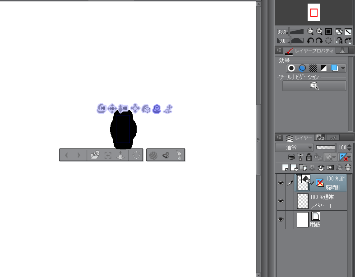The width and height of the screenshot is (355, 277).
Task: Click the fit to navigator diagonal arrow icon
Action: pyautogui.click(x=348, y=32)
